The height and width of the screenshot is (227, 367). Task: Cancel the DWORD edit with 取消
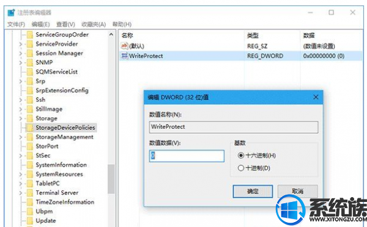[x=298, y=192]
